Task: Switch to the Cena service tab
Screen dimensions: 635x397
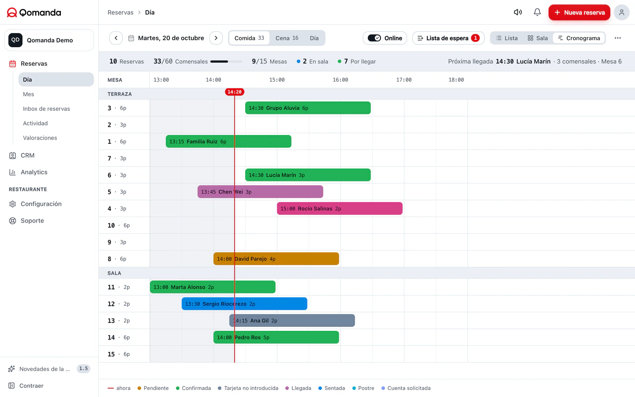Action: (x=287, y=38)
